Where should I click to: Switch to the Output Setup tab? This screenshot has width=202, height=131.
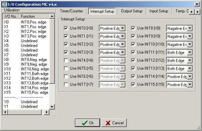point(132,11)
